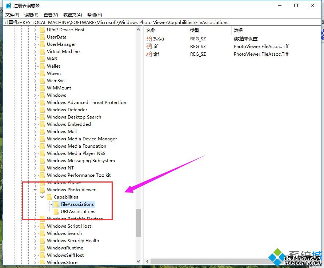
Task: Select the Windows Media Device Manager key
Action: (x=82, y=139)
